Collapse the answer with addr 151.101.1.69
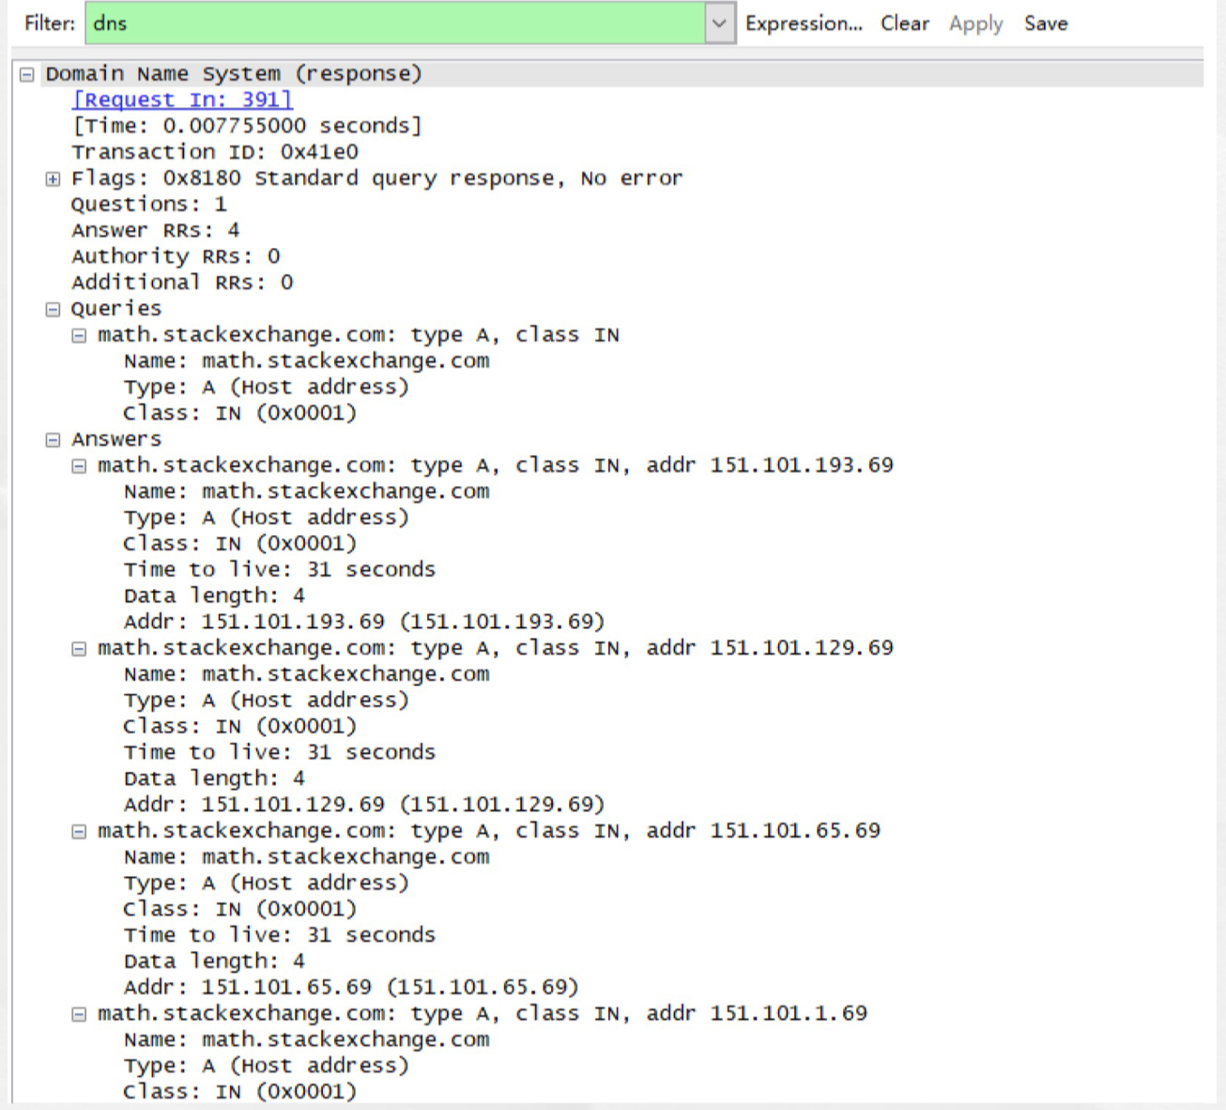This screenshot has width=1226, height=1110. (80, 1014)
